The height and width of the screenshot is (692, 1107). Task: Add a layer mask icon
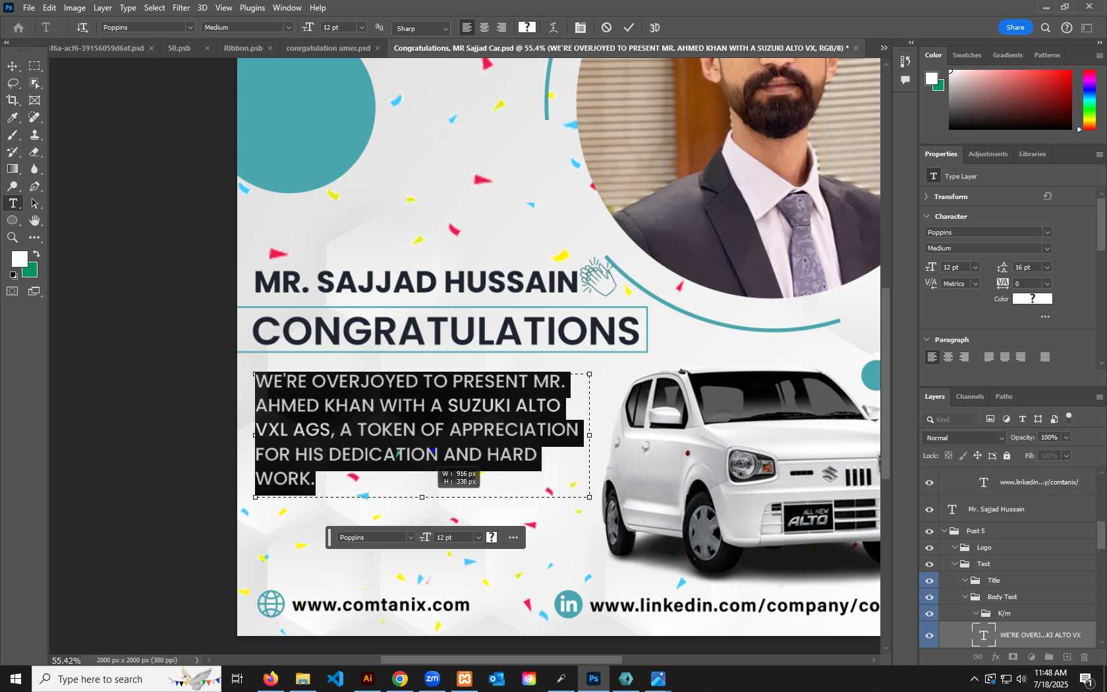1013,657
